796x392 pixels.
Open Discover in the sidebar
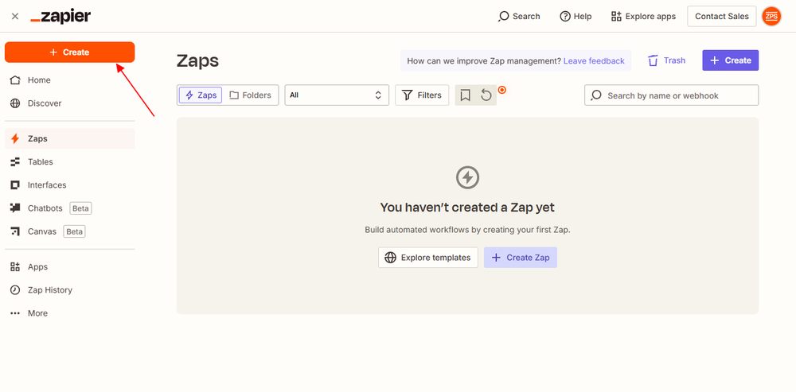coord(69,103)
